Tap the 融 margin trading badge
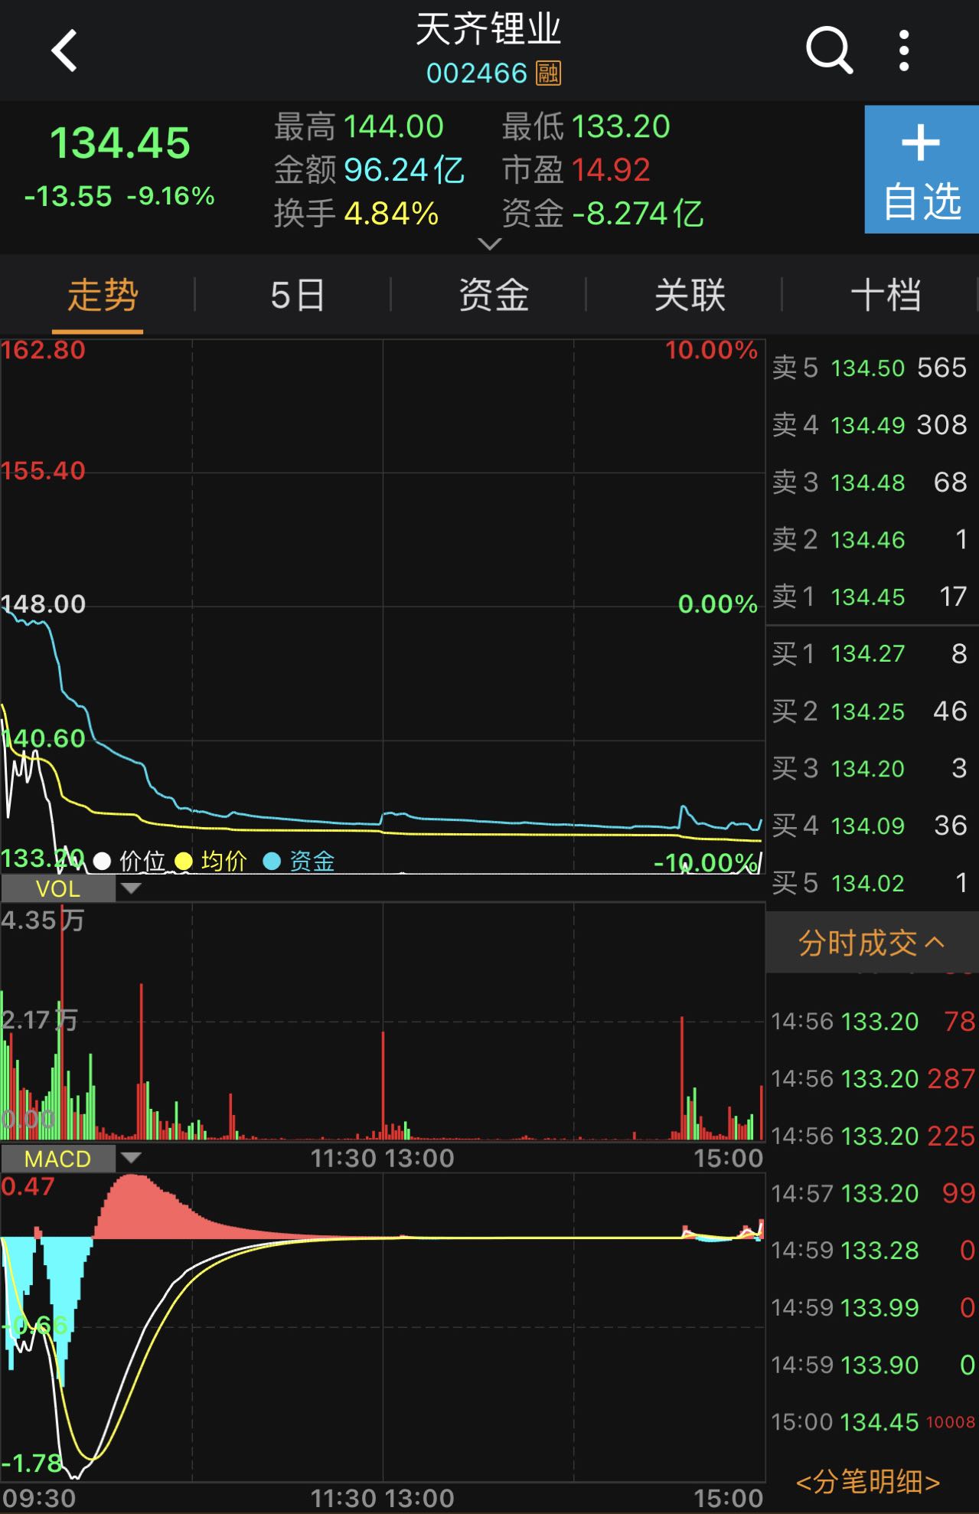This screenshot has width=979, height=1514. coord(548,74)
